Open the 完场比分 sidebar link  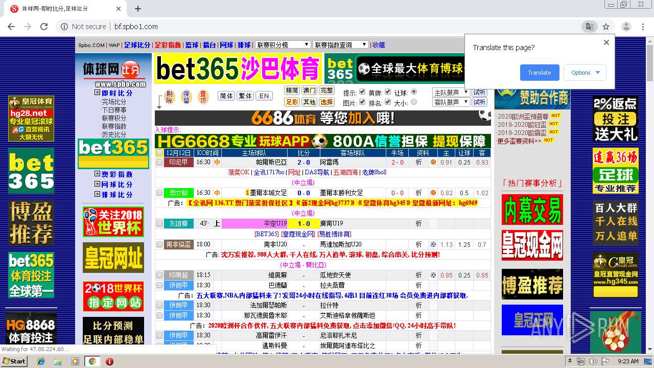[113, 102]
